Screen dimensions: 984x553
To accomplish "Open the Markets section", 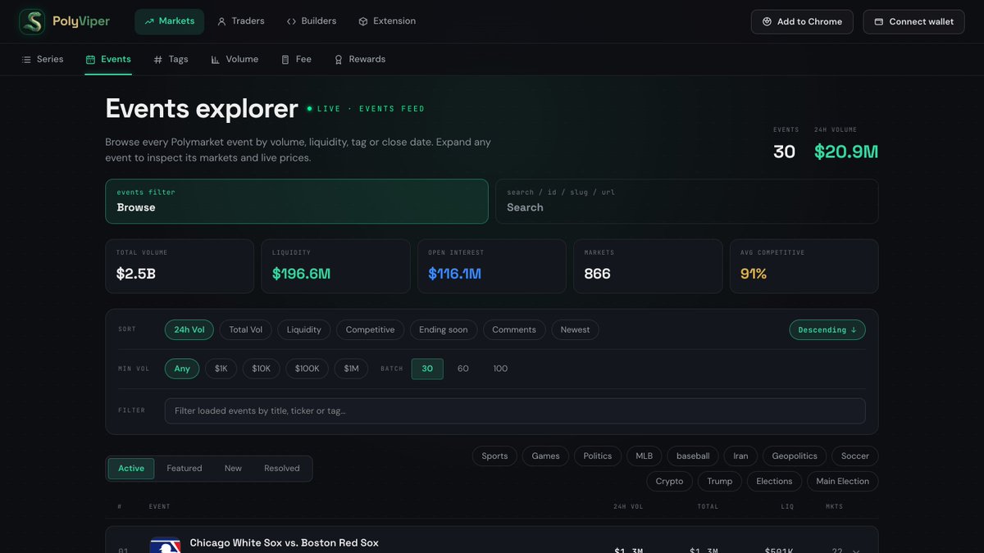I will [170, 21].
